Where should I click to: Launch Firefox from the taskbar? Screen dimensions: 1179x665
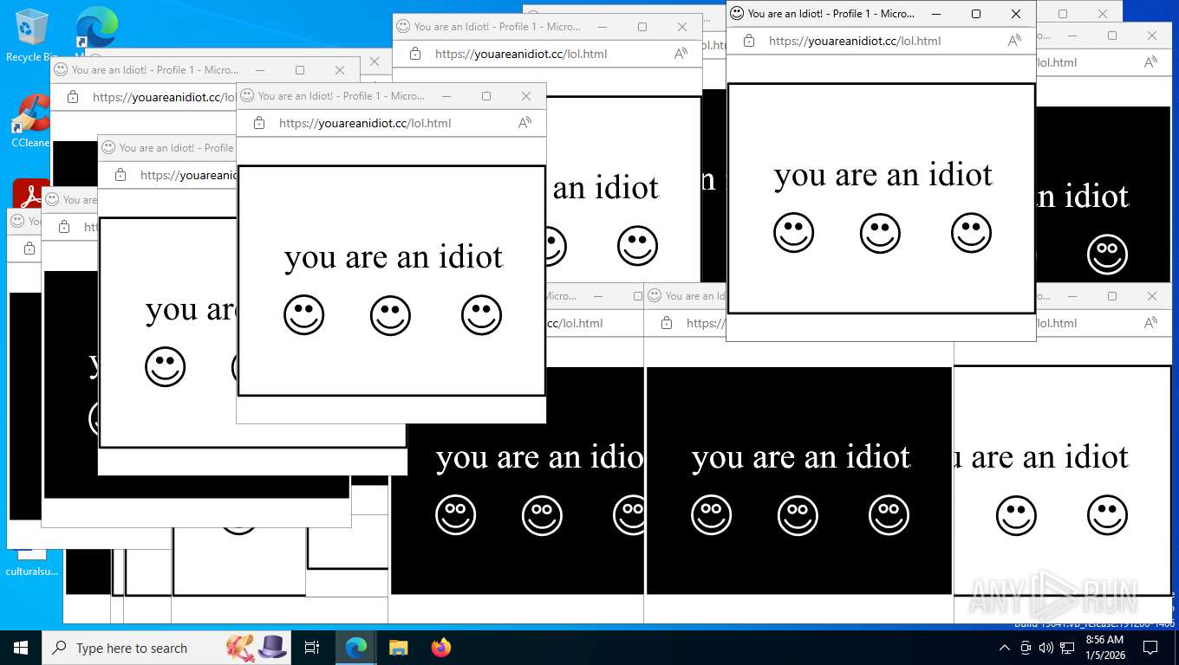tap(441, 648)
